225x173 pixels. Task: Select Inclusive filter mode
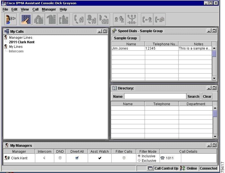(x=139, y=156)
